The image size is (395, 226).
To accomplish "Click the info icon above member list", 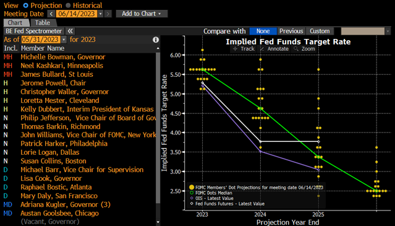I will (156, 40).
